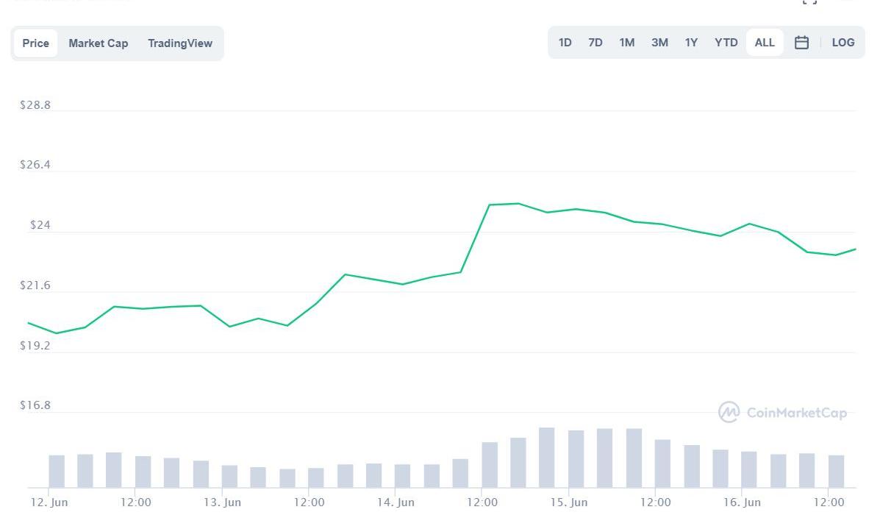Click the last volume bar on the right
The image size is (880, 515).
click(x=836, y=471)
